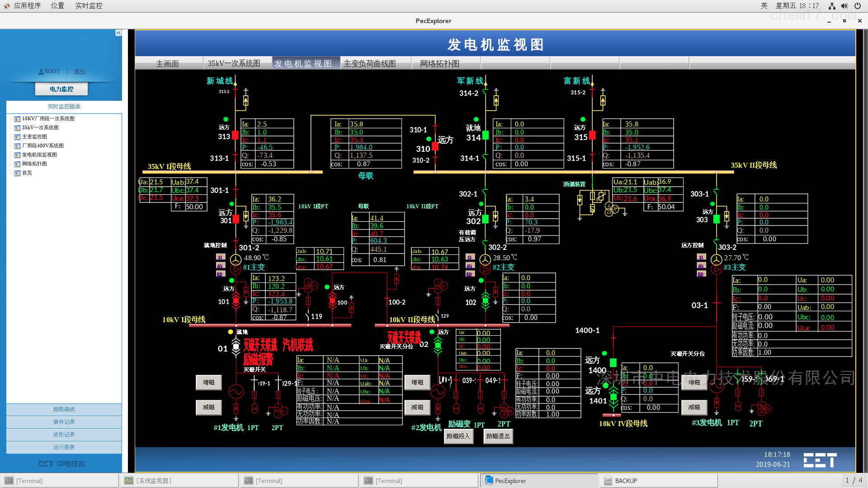Click #1主变 transformer symbol
Viewport: 868px width, 488px height.
coord(236,264)
